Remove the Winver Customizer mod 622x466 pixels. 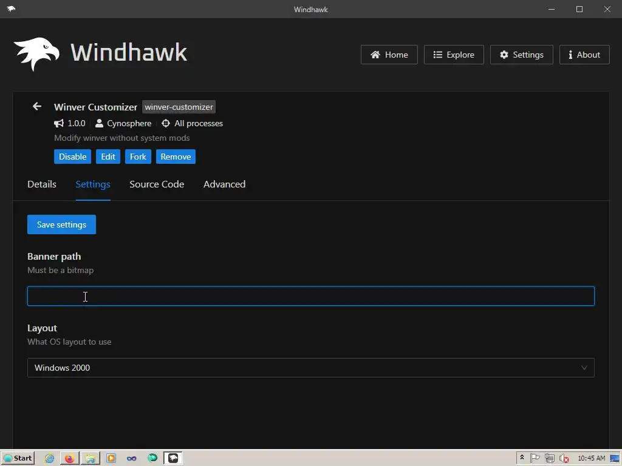point(176,157)
